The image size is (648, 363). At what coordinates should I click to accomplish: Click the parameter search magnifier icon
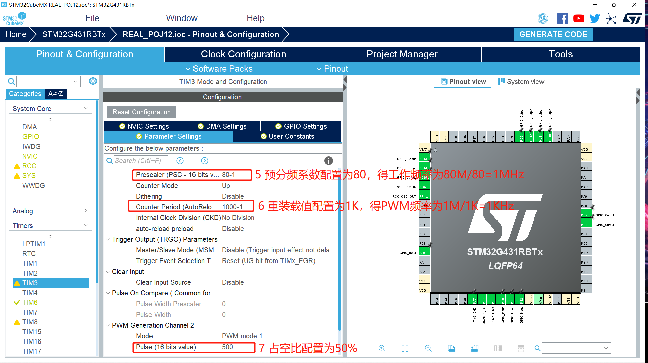point(110,161)
